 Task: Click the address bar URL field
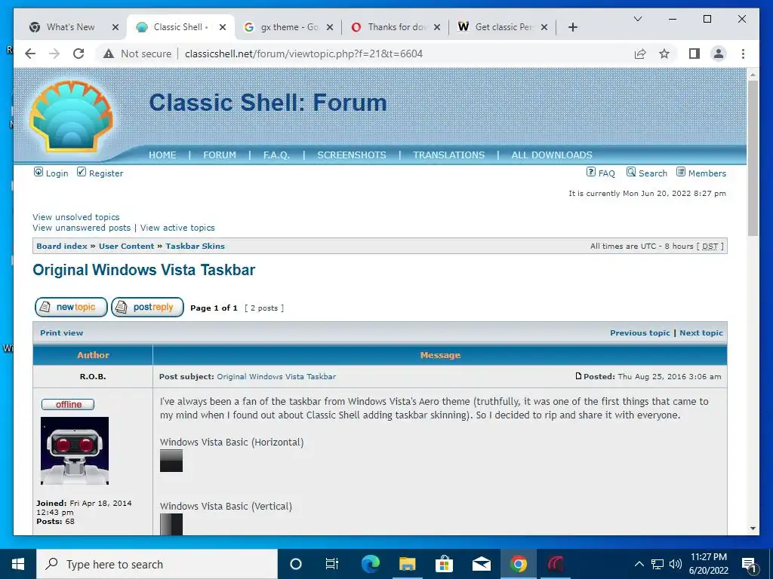click(303, 54)
